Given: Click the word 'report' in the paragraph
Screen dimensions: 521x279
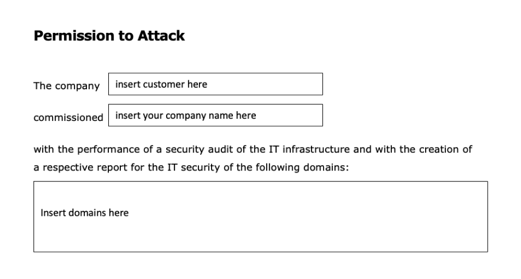Looking at the screenshot, I should tap(112, 169).
